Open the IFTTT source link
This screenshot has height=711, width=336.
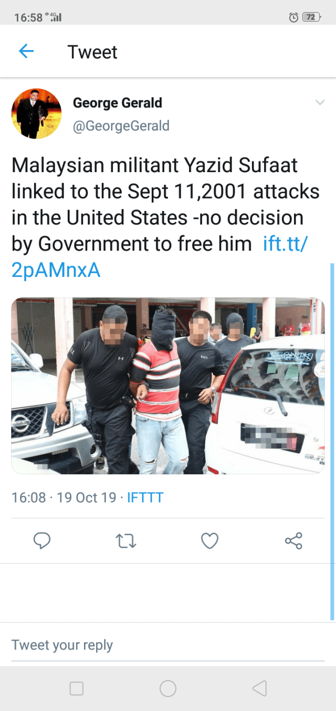coord(145,497)
